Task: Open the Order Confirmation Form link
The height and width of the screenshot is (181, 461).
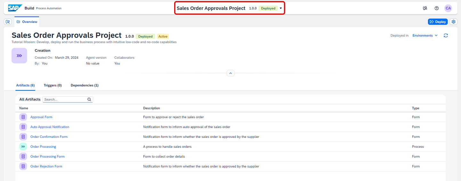Action: [49, 137]
